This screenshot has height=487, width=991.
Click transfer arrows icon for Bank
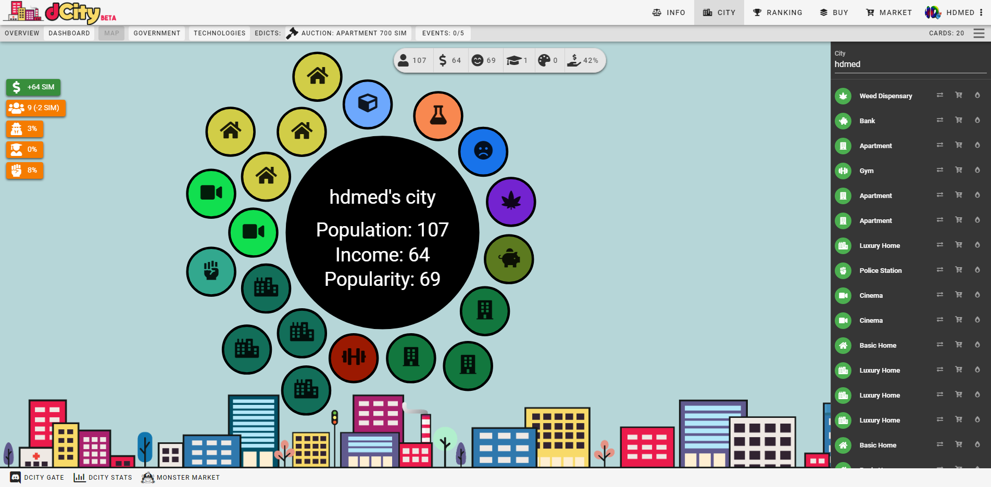940,120
